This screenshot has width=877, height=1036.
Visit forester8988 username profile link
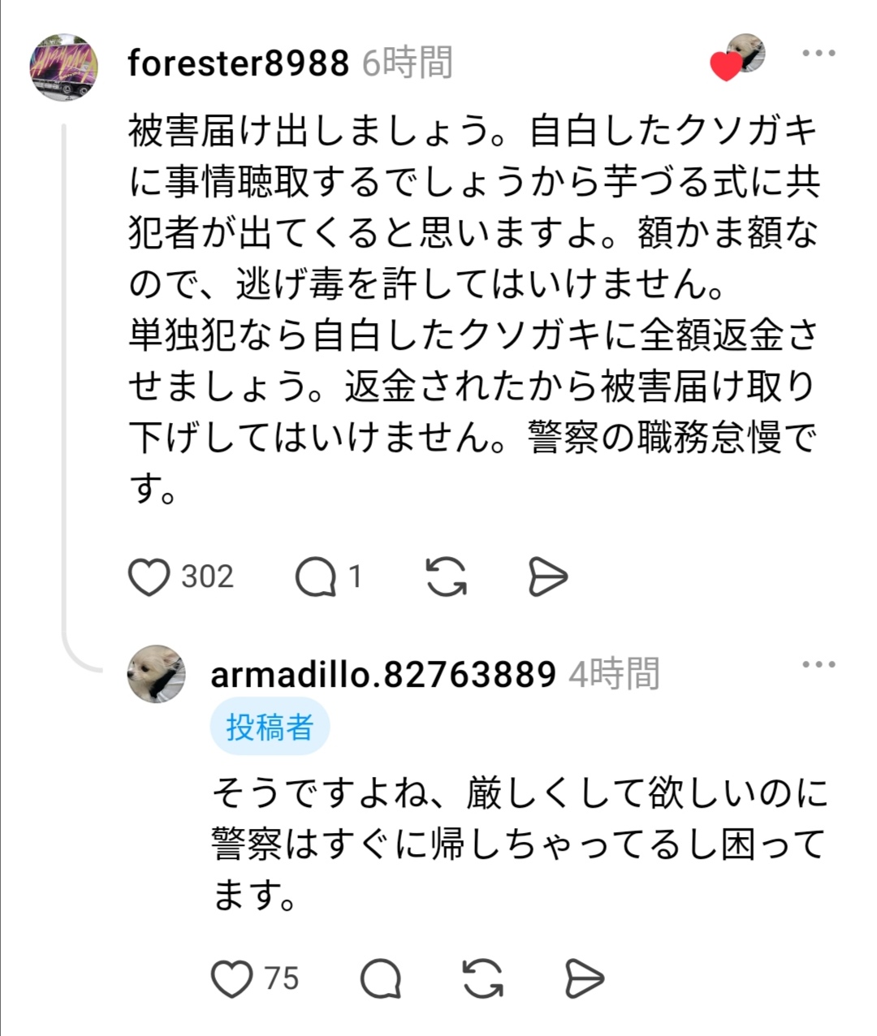coord(239,63)
